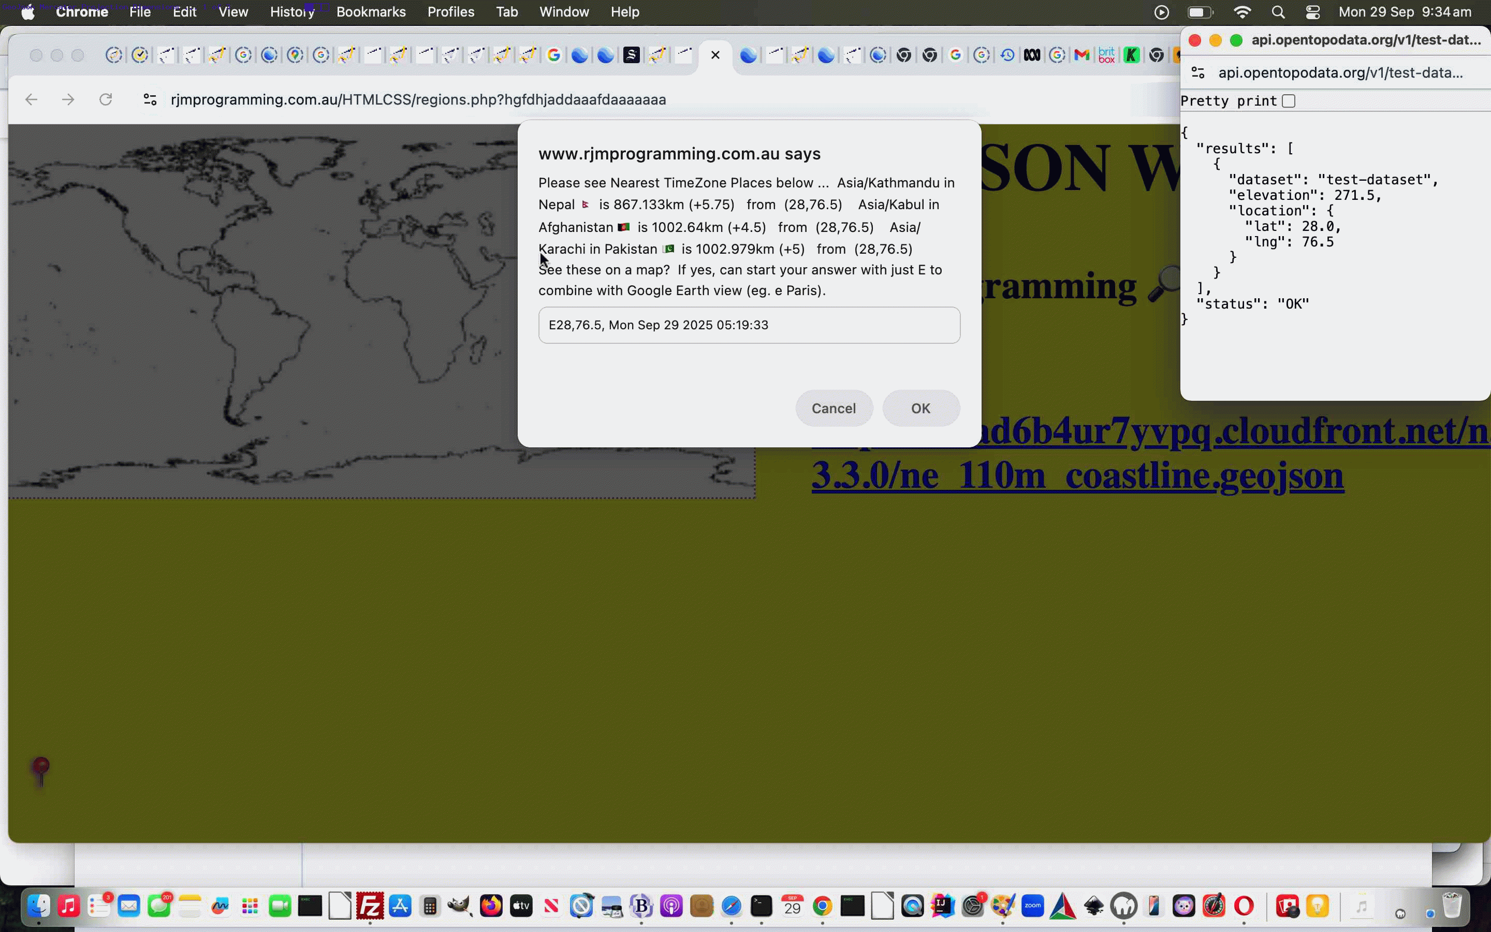1491x932 pixels.
Task: Click the browser reload page icon
Action: tap(106, 99)
